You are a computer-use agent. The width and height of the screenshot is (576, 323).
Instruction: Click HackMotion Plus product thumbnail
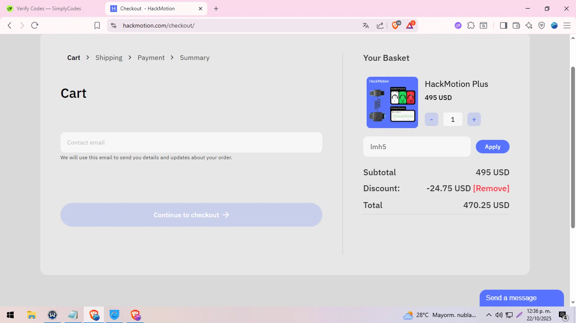pyautogui.click(x=392, y=102)
